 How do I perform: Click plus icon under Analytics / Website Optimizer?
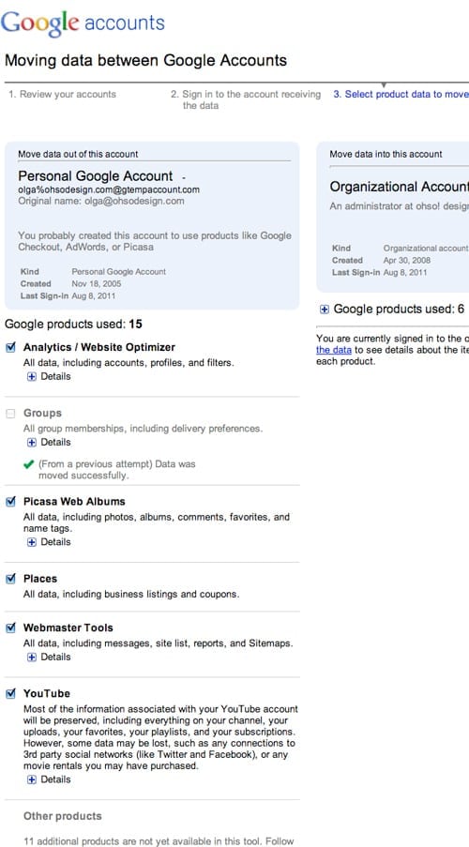click(32, 376)
